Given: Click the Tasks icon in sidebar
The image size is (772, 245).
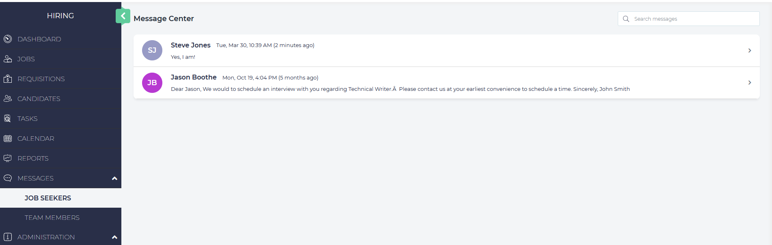Looking at the screenshot, I should (x=8, y=118).
